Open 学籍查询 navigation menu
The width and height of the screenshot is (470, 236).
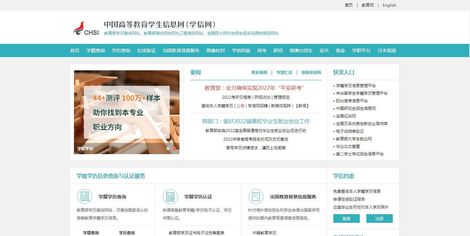click(x=96, y=51)
